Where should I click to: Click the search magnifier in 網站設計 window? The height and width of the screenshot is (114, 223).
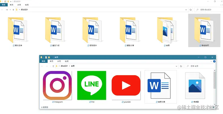(197, 10)
